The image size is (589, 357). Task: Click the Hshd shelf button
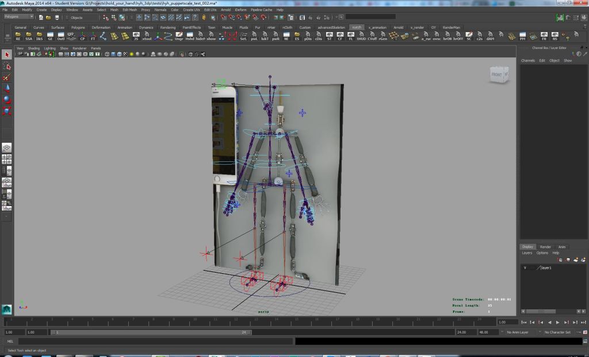point(189,36)
